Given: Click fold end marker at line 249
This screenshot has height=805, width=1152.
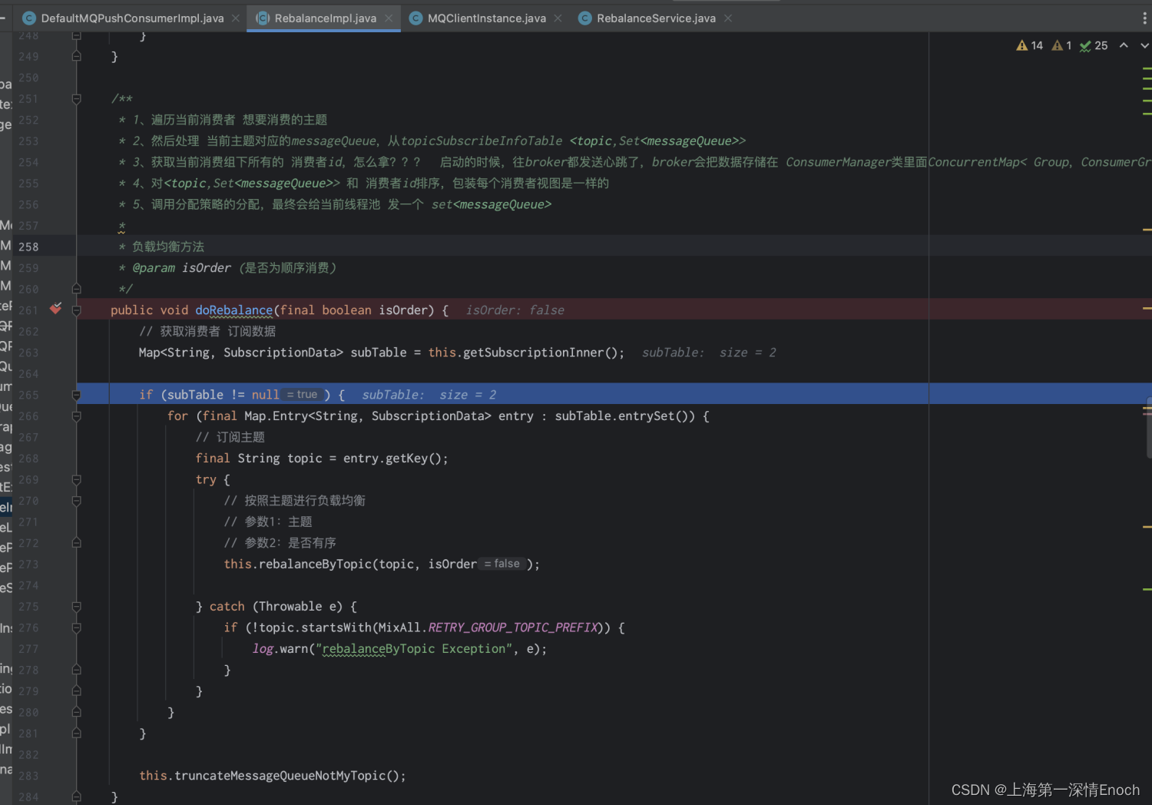Looking at the screenshot, I should (76, 56).
